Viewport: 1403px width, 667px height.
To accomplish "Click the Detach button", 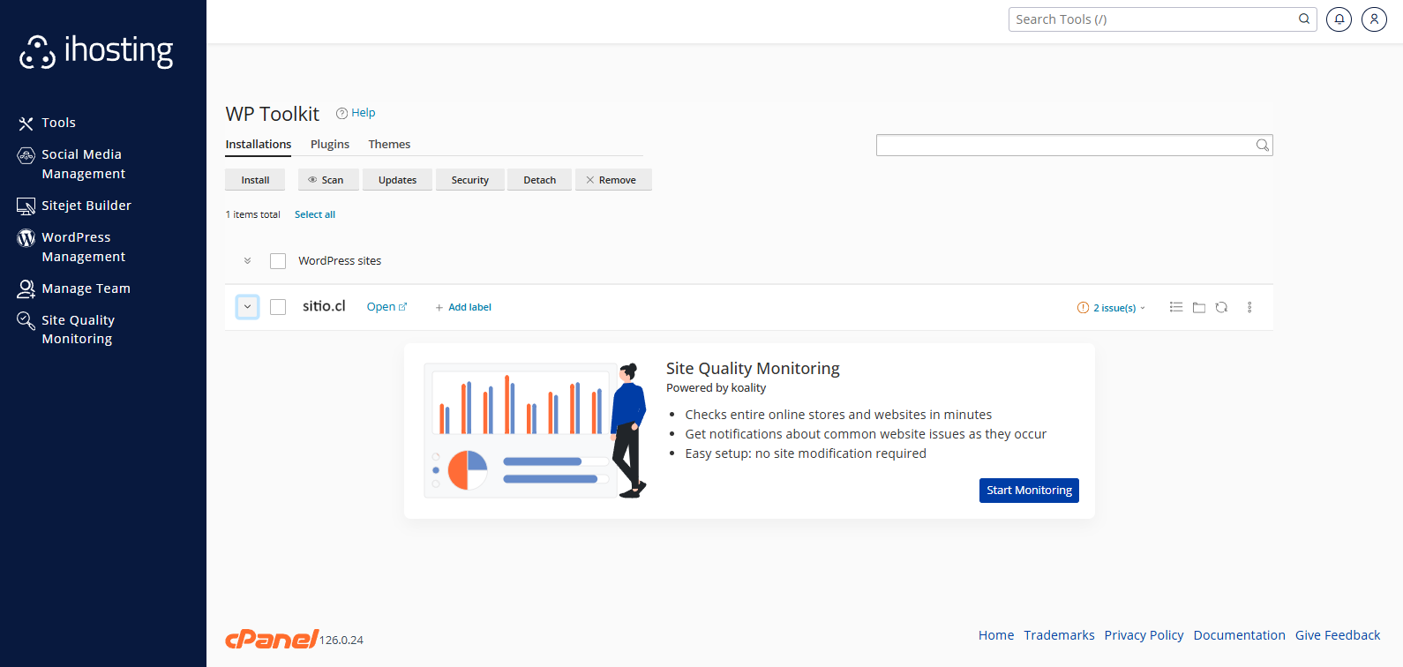I will pos(539,180).
